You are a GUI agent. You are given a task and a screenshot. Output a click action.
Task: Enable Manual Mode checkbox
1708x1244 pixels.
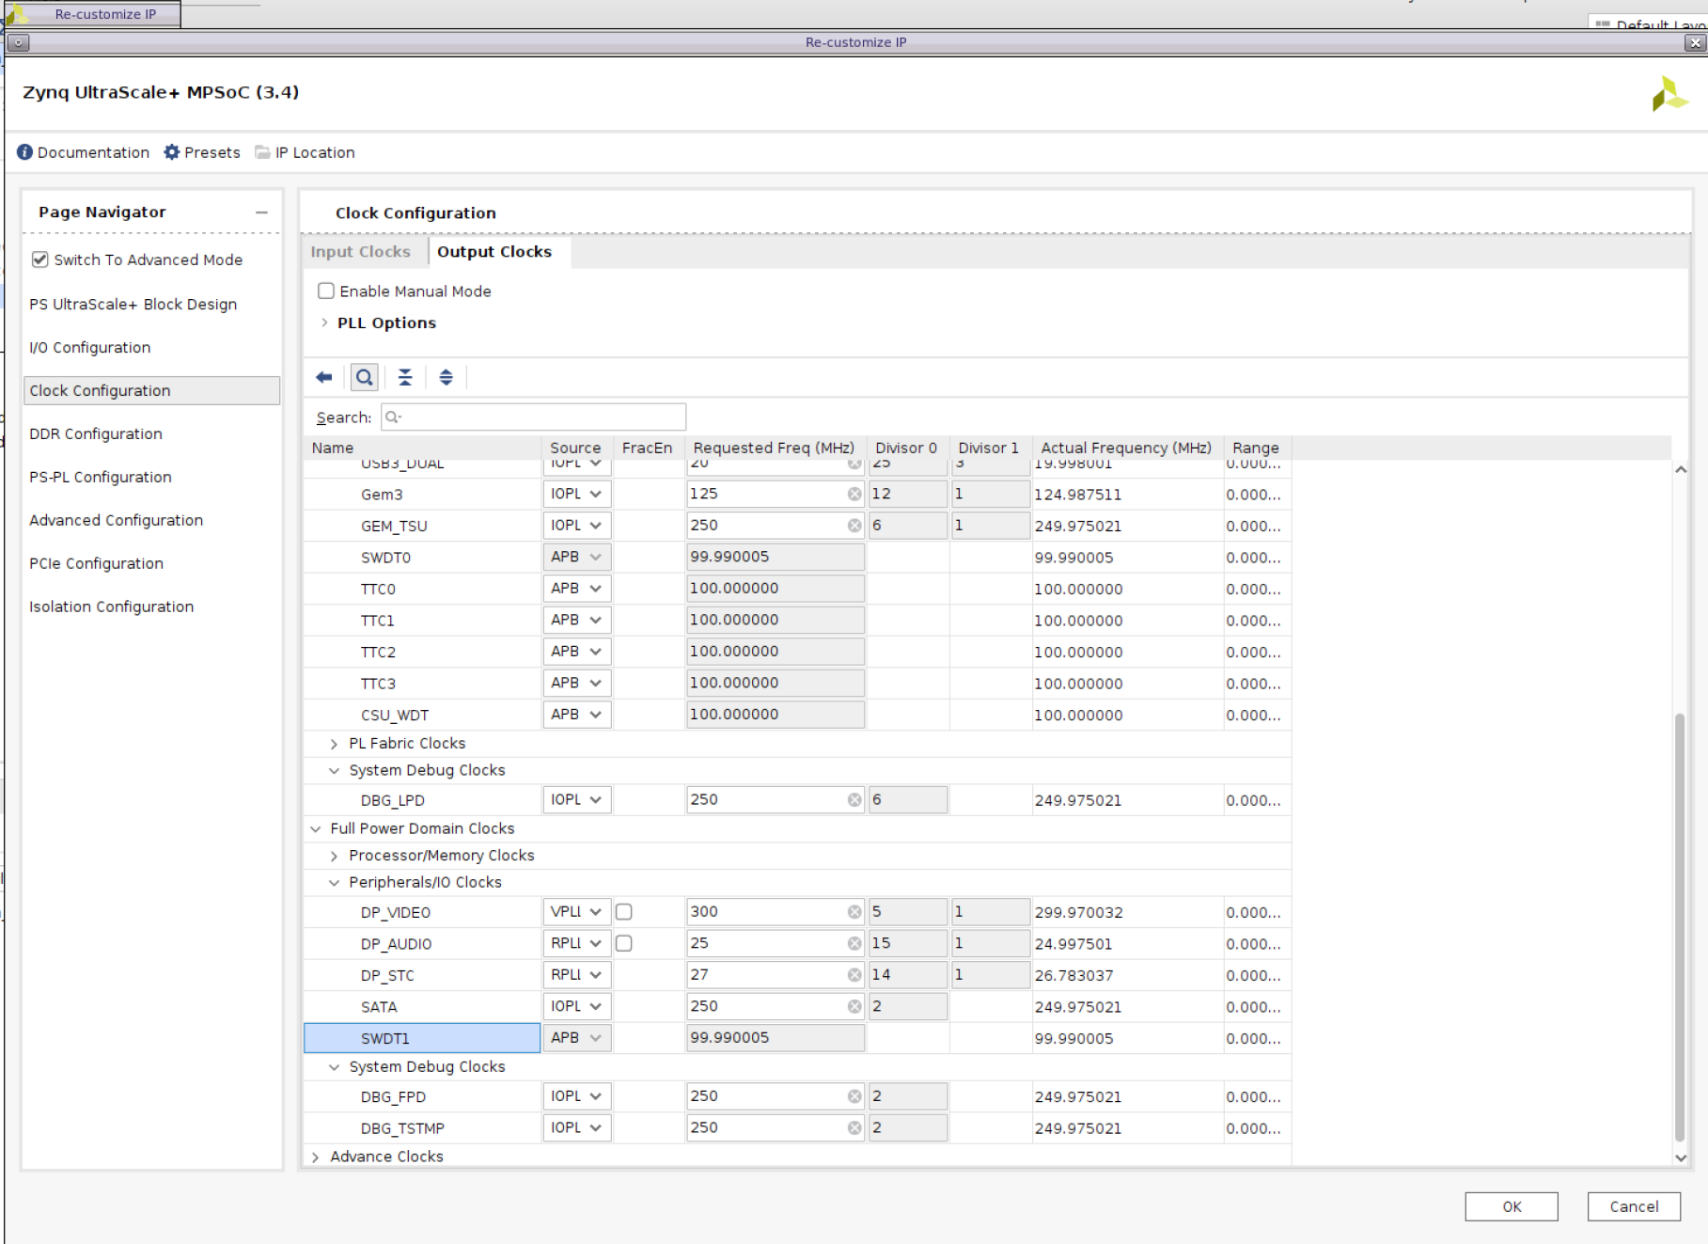click(x=326, y=291)
